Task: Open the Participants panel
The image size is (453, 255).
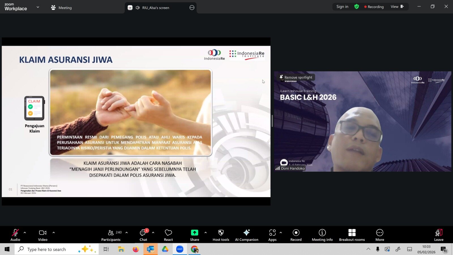Action: coord(111,235)
